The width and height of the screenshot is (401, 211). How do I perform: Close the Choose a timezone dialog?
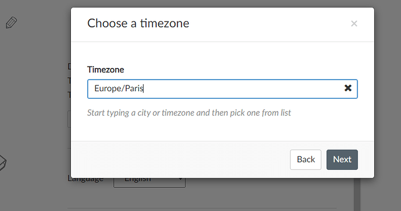pos(354,23)
